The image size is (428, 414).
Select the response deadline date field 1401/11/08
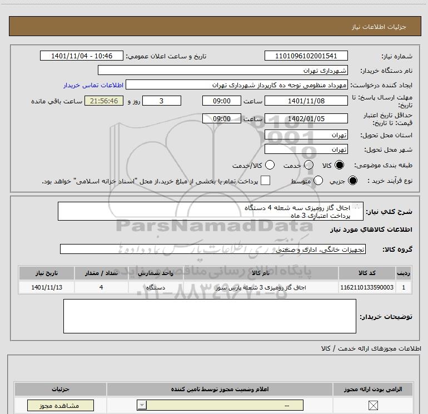(306, 101)
